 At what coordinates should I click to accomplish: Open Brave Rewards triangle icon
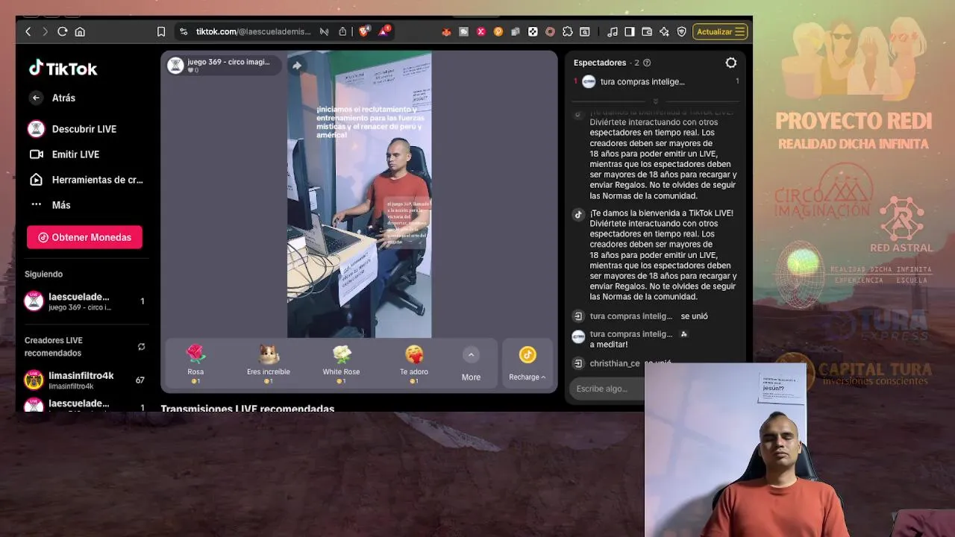[x=383, y=31]
